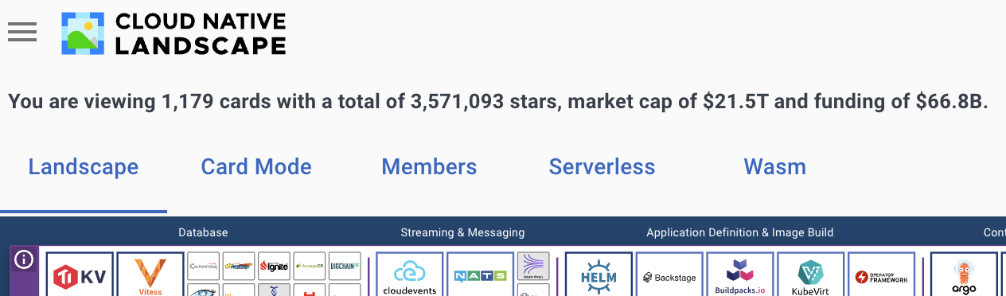The image size is (1006, 296).
Task: Open the BigchainDB small card
Action: pyautogui.click(x=345, y=266)
